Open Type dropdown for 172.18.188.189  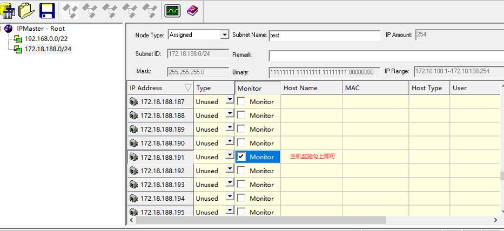(230, 127)
